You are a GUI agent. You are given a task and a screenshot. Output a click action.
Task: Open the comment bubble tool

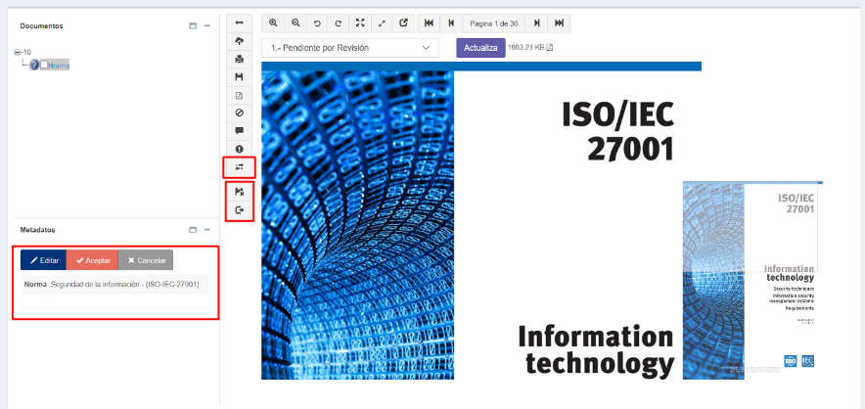click(x=240, y=130)
